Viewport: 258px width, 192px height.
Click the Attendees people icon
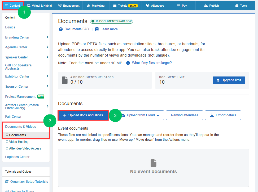tap(148, 6)
